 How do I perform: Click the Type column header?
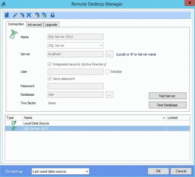click(x=14, y=118)
